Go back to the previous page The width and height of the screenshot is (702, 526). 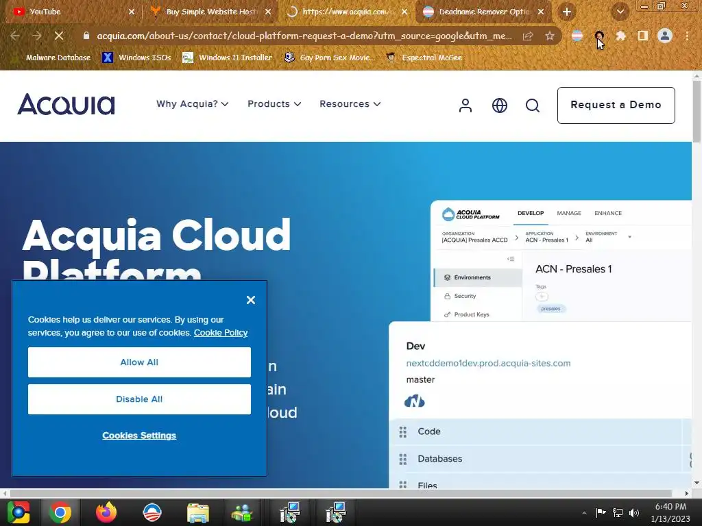click(15, 36)
